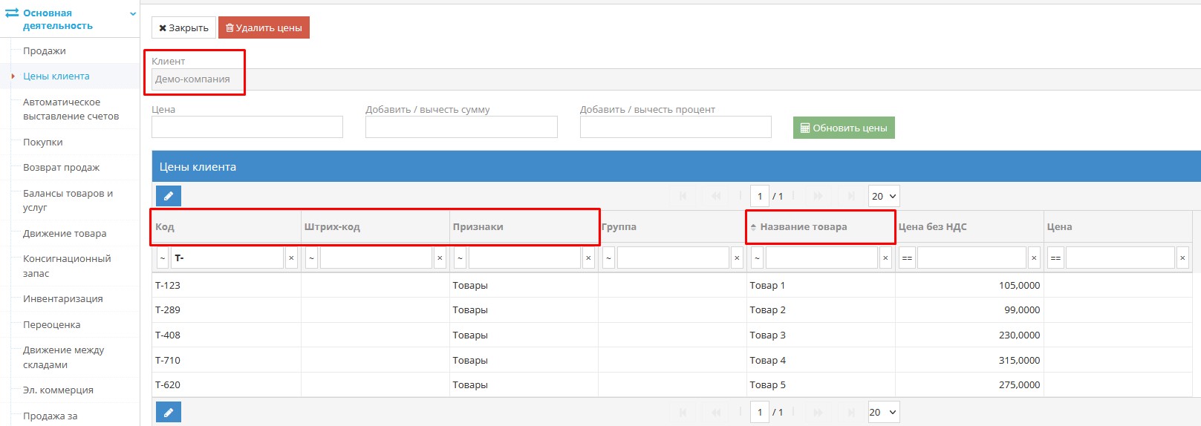The height and width of the screenshot is (426, 1201).
Task: Click the green Обновить цены button
Action: (844, 128)
